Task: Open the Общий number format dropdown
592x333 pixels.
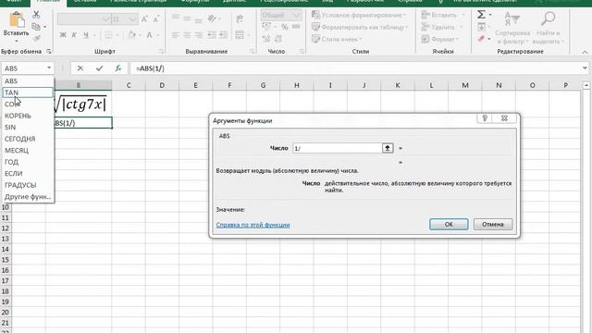Action: point(281,15)
